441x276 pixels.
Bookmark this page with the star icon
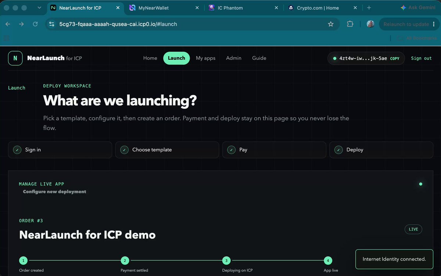click(x=331, y=24)
